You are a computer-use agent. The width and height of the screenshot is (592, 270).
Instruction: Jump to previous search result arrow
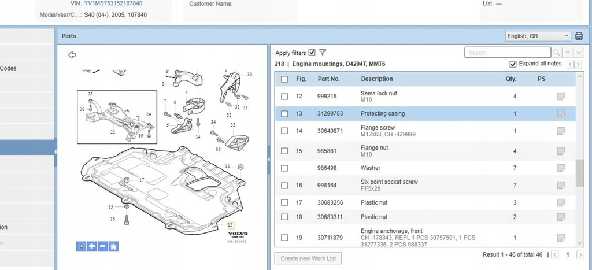point(568,53)
